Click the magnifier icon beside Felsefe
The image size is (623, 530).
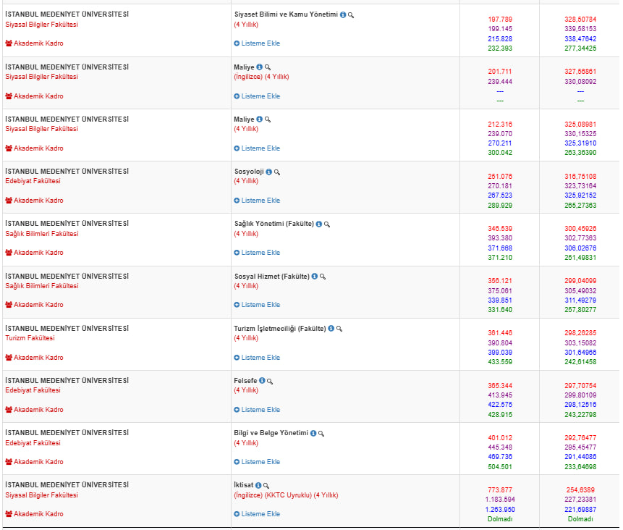tap(270, 381)
